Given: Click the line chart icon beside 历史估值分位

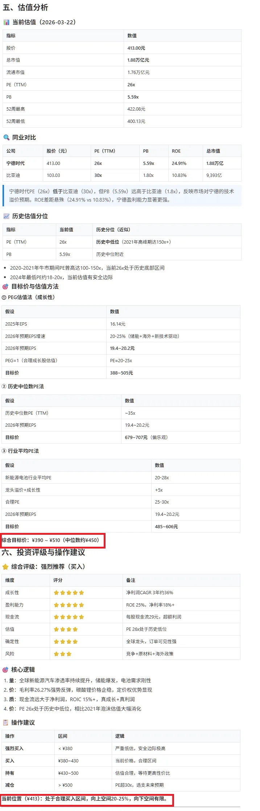Looking at the screenshot, I should coord(7,216).
